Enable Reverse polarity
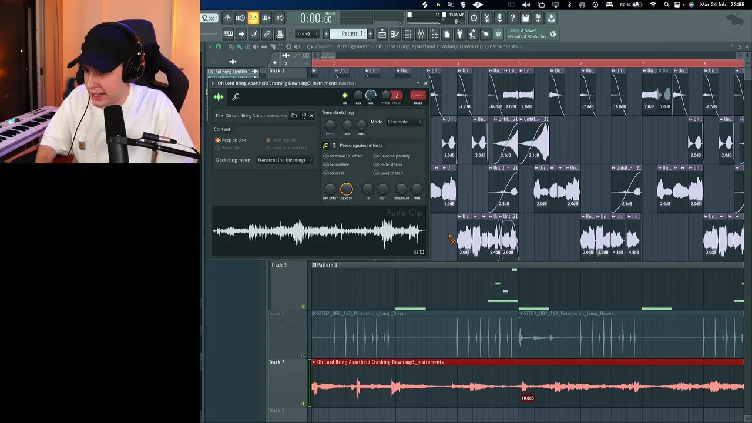Viewport: 752px width, 423px height. pyautogui.click(x=392, y=156)
